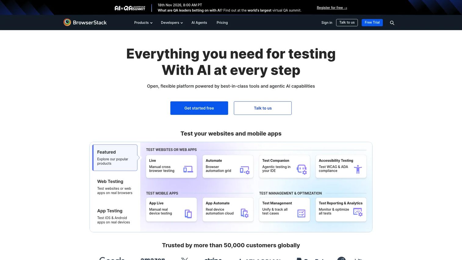Click the large Talk to us button
Screen dimensions: 462x260
click(263, 108)
